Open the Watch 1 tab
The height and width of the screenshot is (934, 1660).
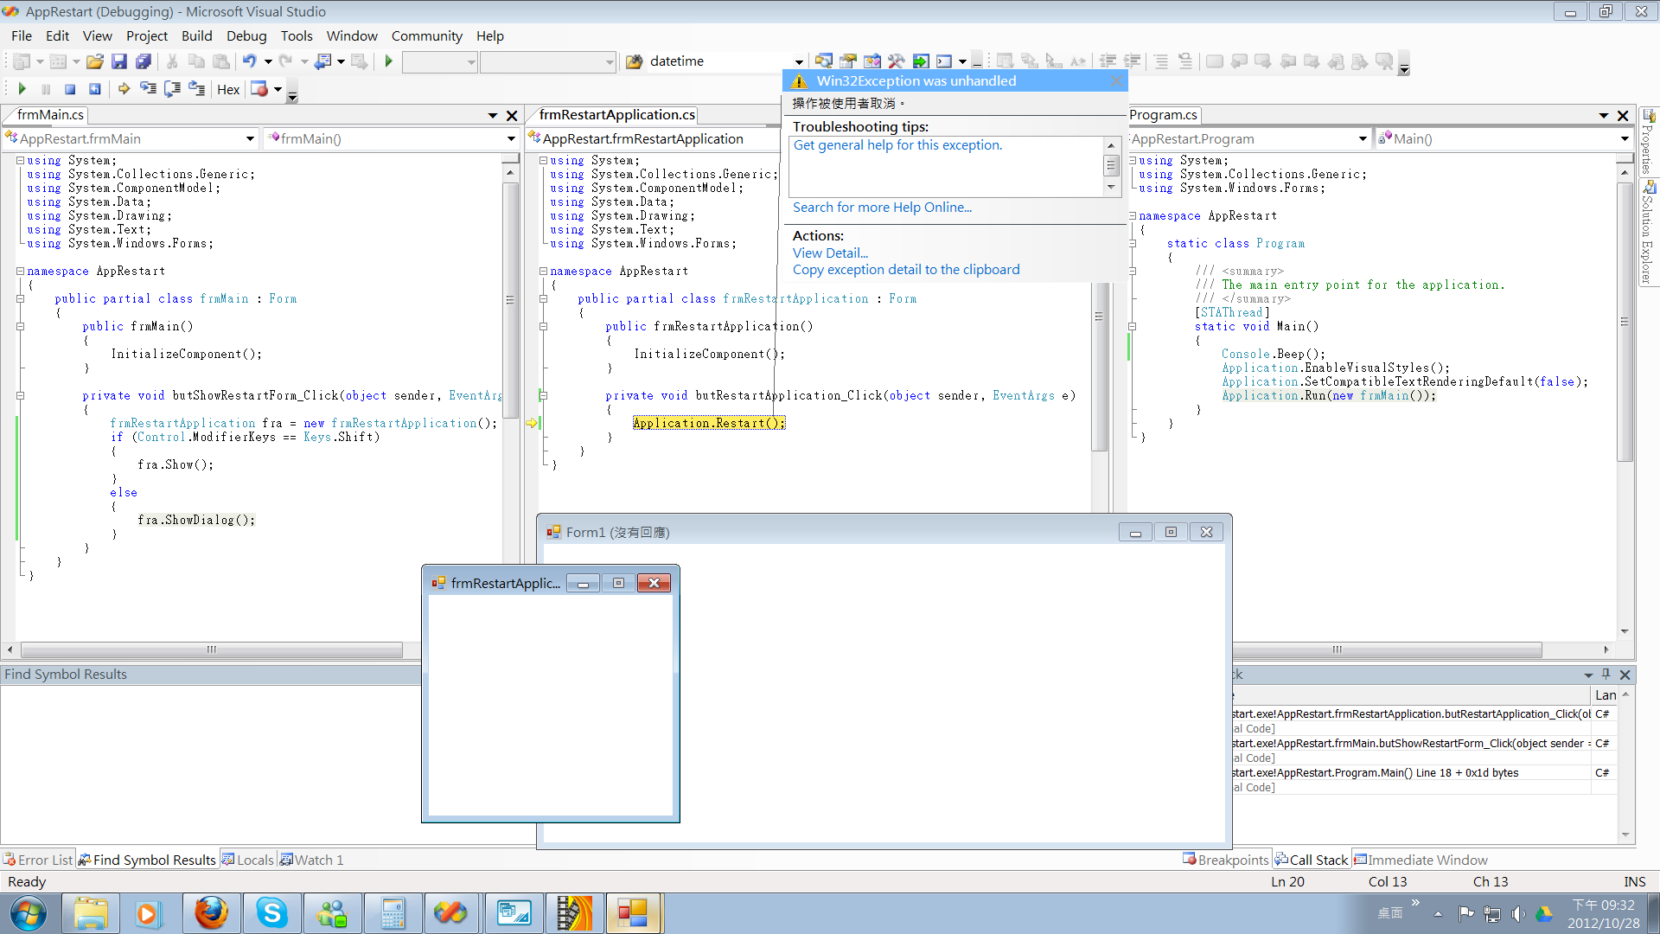pos(312,860)
